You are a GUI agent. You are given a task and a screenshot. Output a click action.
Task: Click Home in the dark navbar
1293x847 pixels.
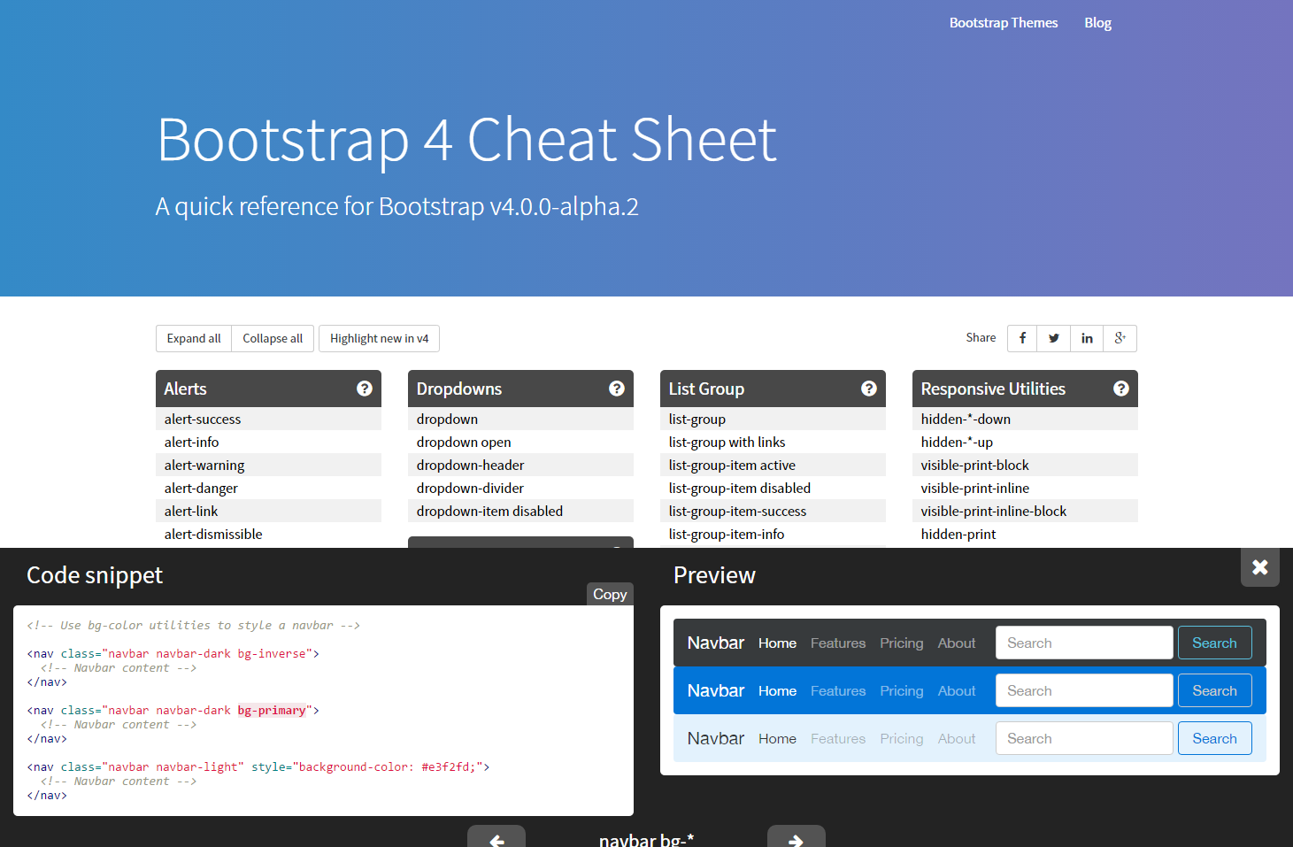pos(777,643)
